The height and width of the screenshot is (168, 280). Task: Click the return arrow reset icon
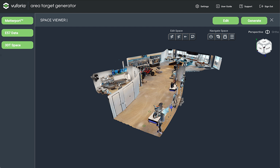193,37
